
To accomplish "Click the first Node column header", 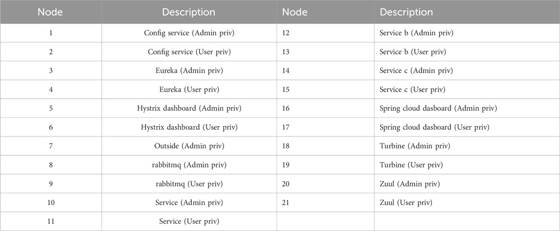I will [x=50, y=12].
